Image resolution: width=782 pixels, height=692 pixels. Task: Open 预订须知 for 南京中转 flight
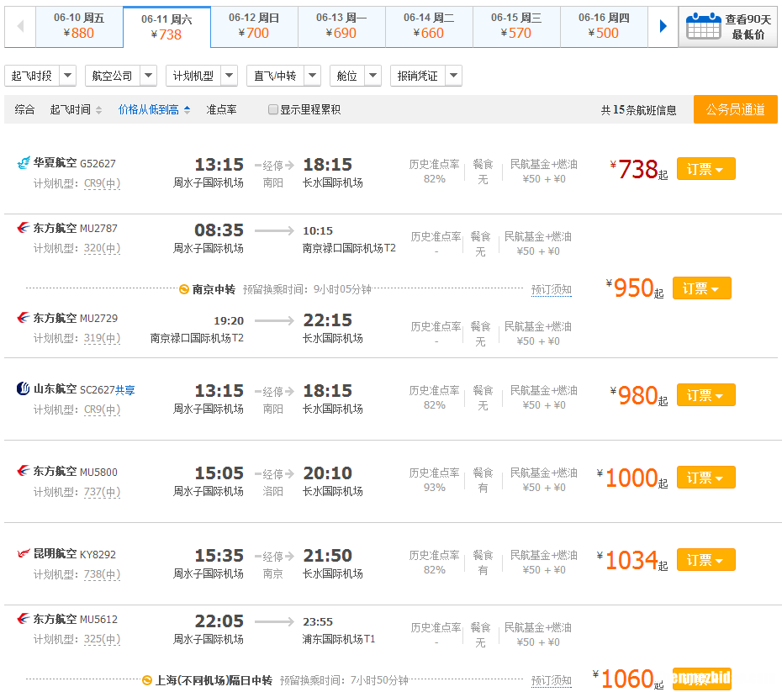[x=551, y=289]
